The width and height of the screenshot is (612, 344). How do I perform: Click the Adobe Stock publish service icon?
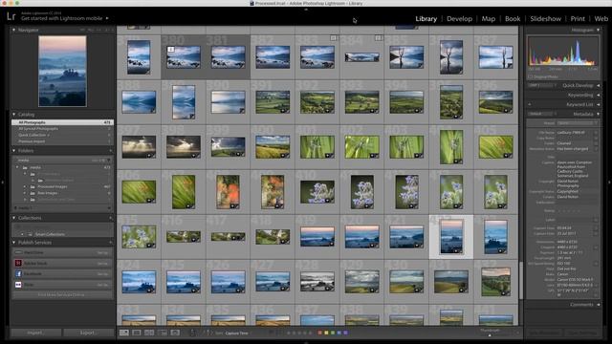[18, 264]
